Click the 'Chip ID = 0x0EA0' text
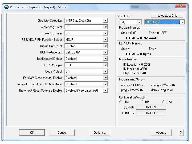The height and width of the screenshot is (144, 192). [134, 73]
